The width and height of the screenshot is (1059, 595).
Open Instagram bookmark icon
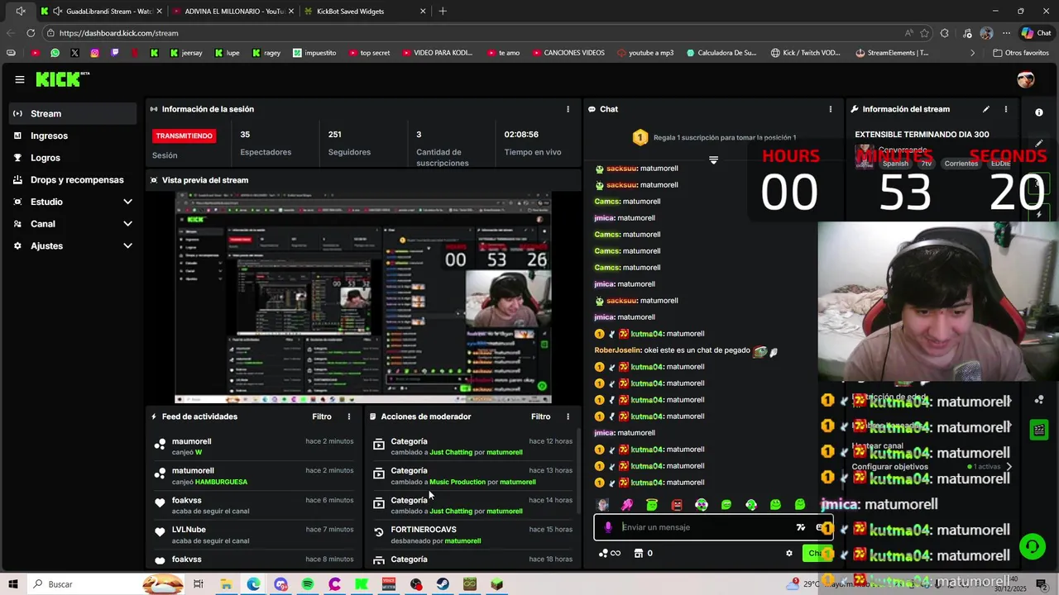click(95, 53)
